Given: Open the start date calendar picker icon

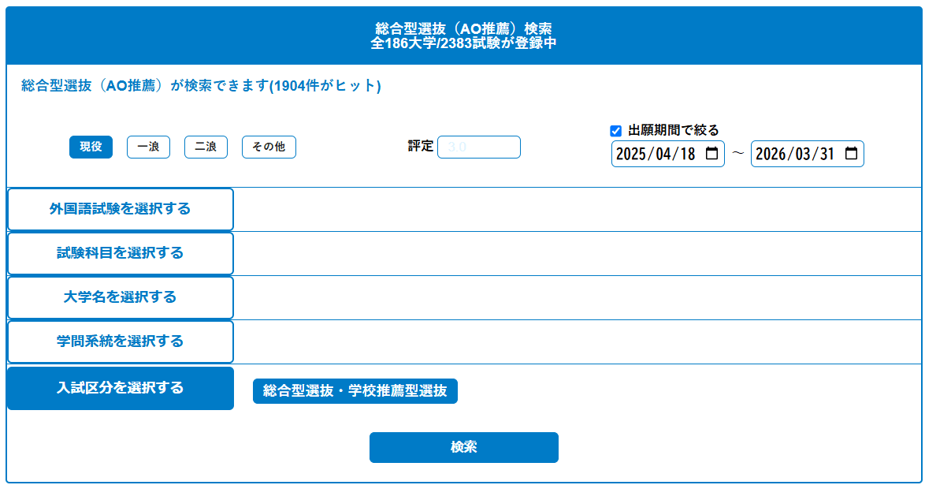Looking at the screenshot, I should 711,154.
